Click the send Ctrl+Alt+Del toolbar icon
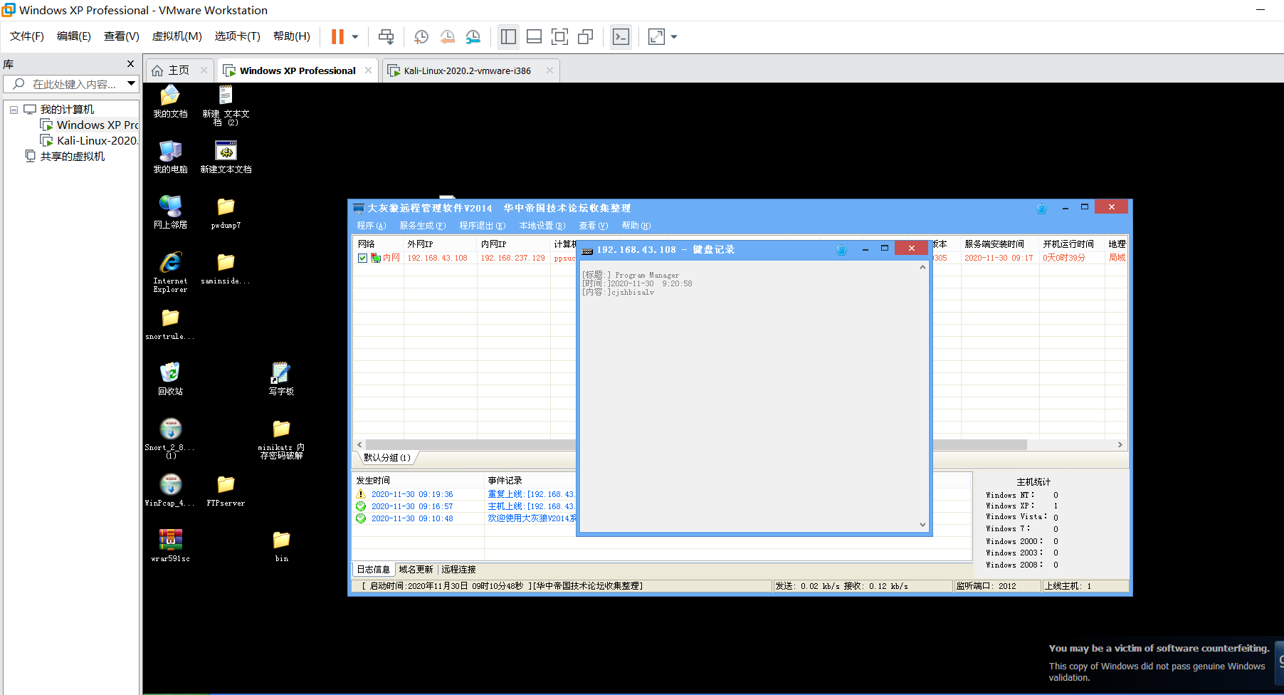Screen dimensions: 1284x695 pos(386,37)
